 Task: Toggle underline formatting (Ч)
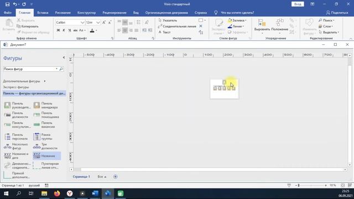click(70, 30)
